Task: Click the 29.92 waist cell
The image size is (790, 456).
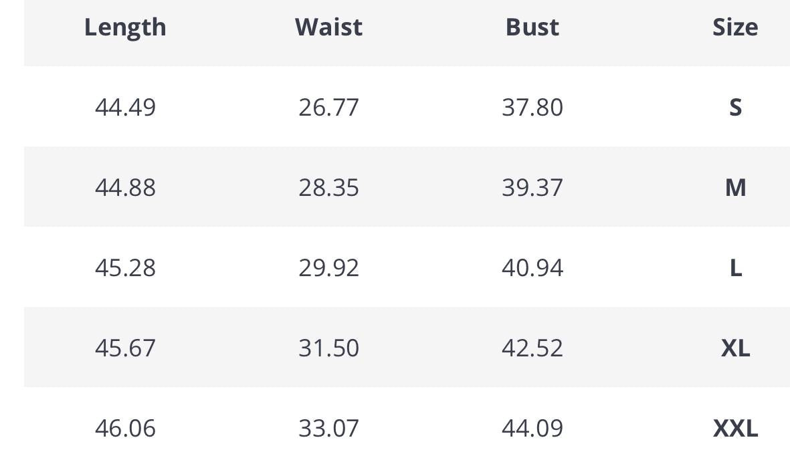Action: click(x=328, y=267)
